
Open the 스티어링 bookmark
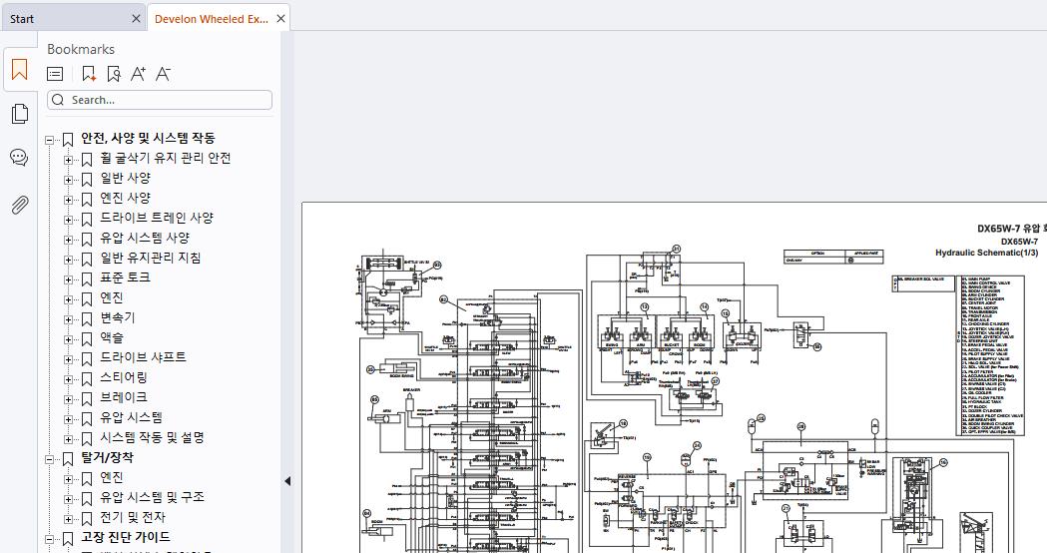tap(124, 378)
